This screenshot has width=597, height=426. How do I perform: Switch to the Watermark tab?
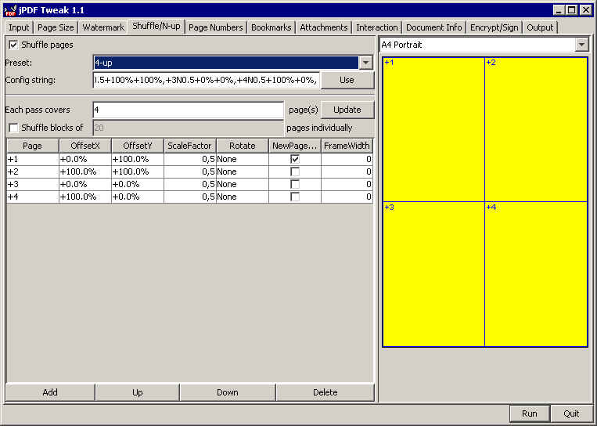103,27
